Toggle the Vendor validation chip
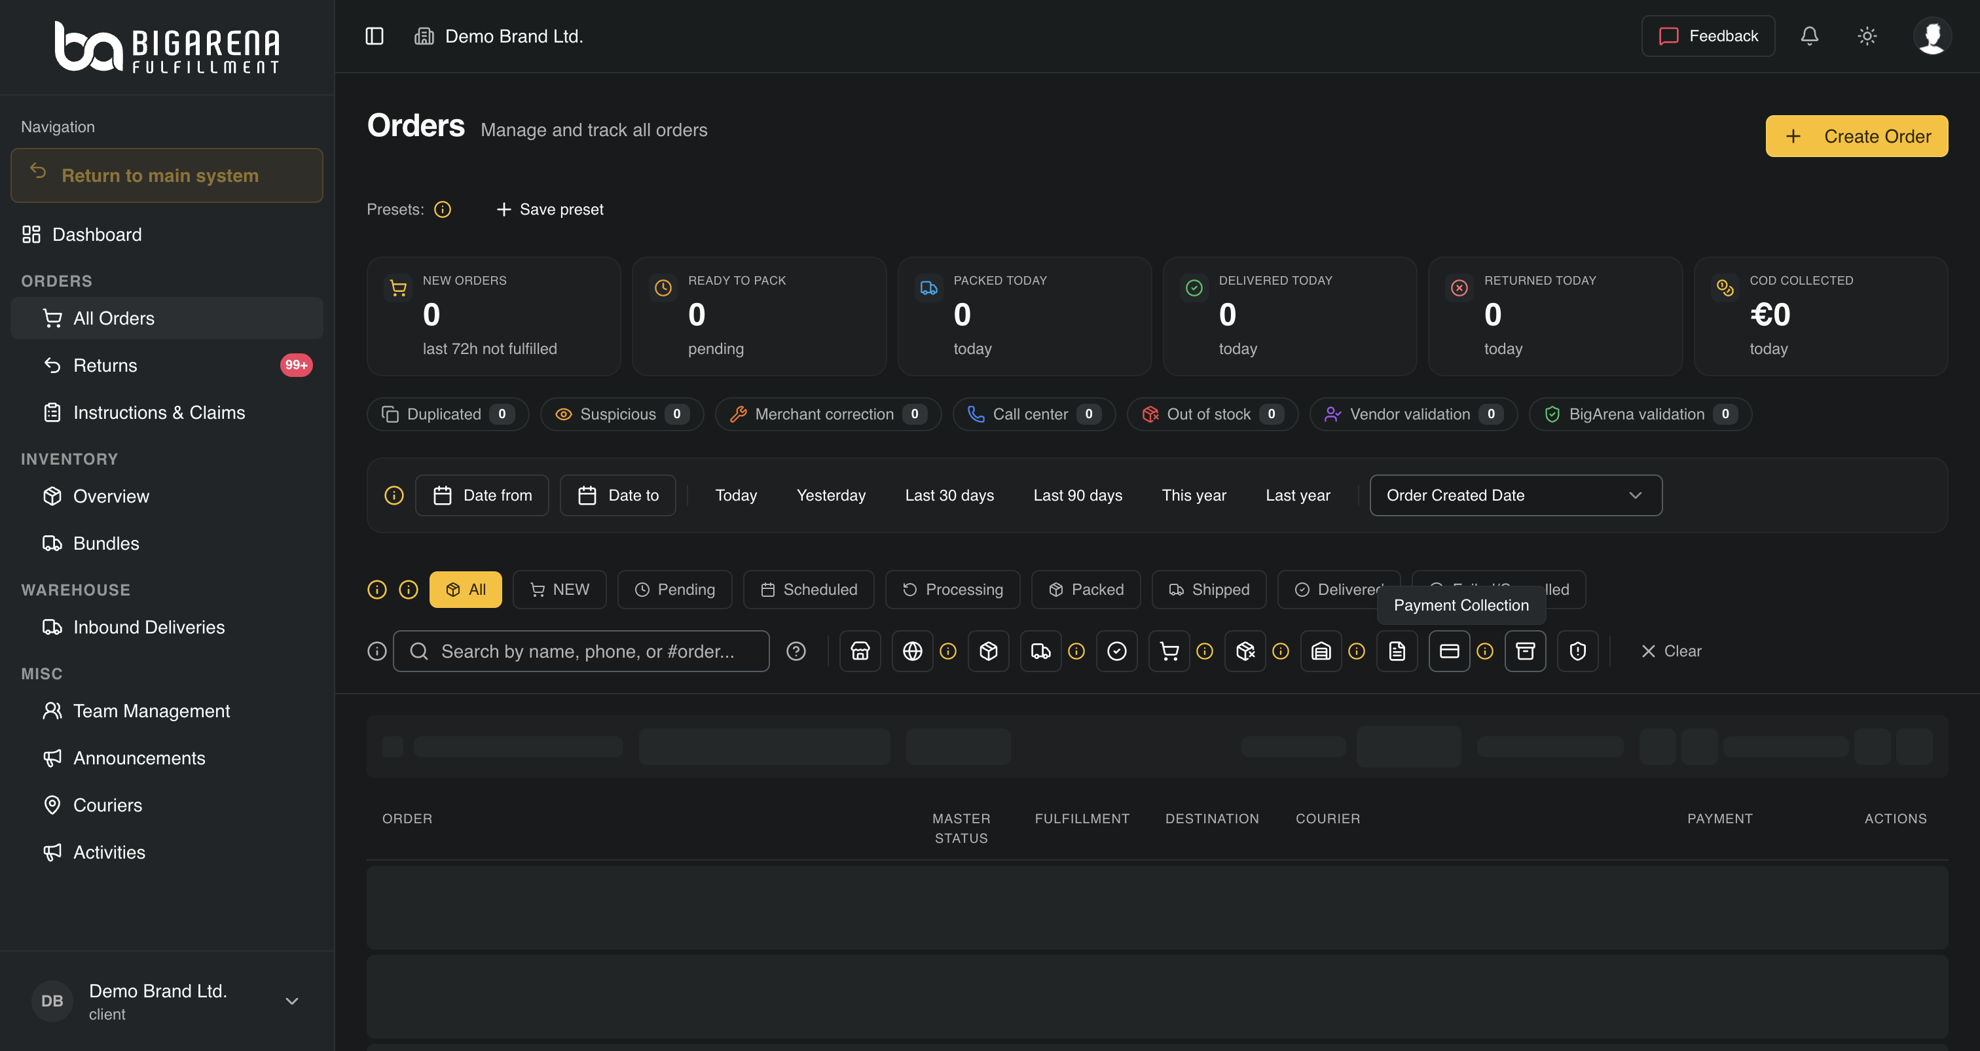This screenshot has width=1980, height=1051. pyautogui.click(x=1414, y=414)
